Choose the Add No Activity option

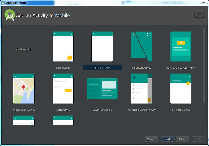coord(24,49)
